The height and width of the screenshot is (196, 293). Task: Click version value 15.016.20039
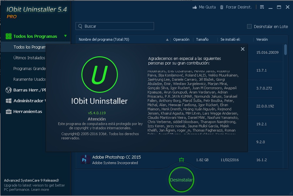pyautogui.click(x=267, y=52)
